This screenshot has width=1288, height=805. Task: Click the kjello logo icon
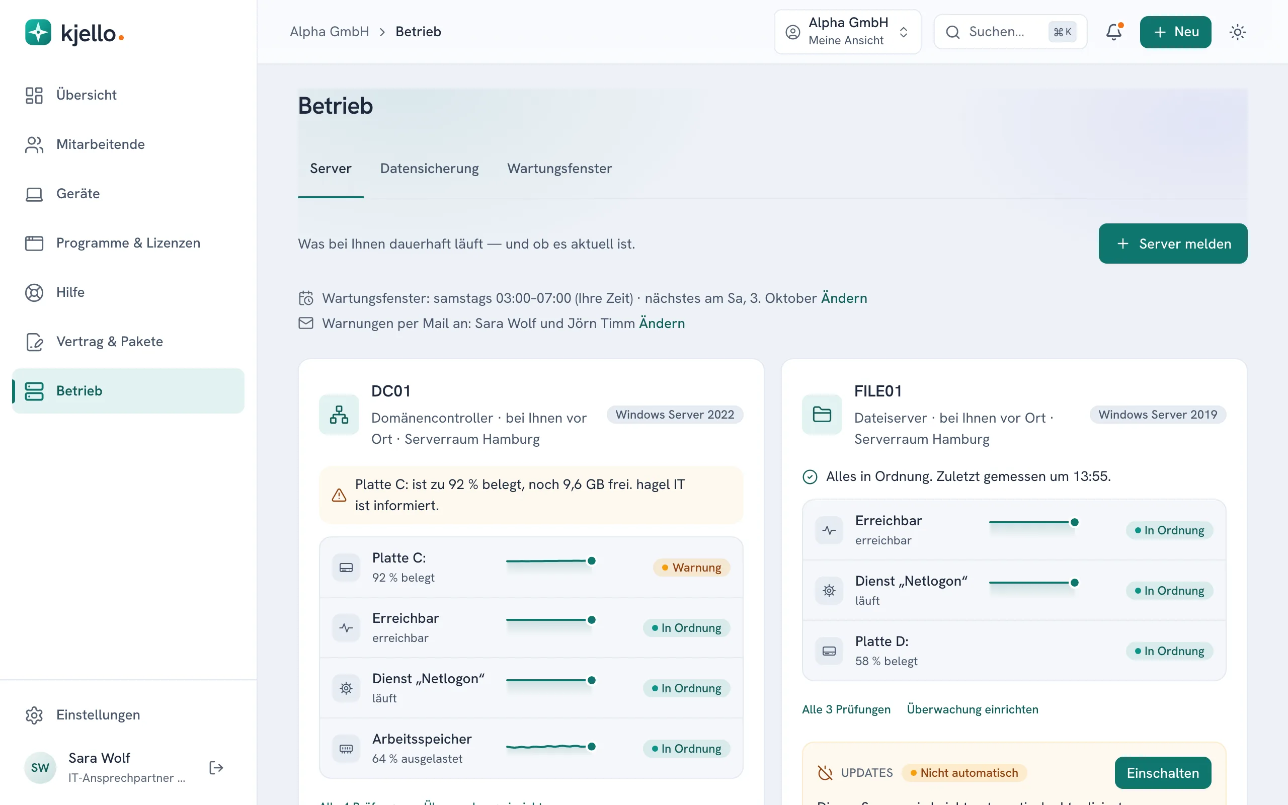tap(38, 33)
